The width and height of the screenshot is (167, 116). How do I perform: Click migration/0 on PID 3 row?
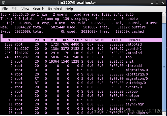[137, 70]
